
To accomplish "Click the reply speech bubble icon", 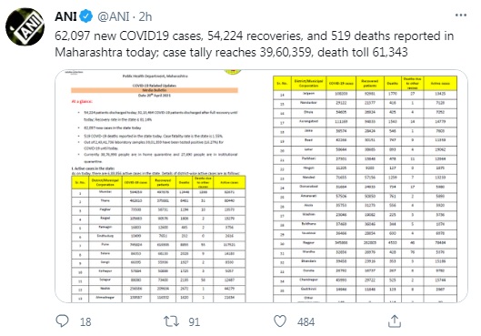I will coord(62,321).
